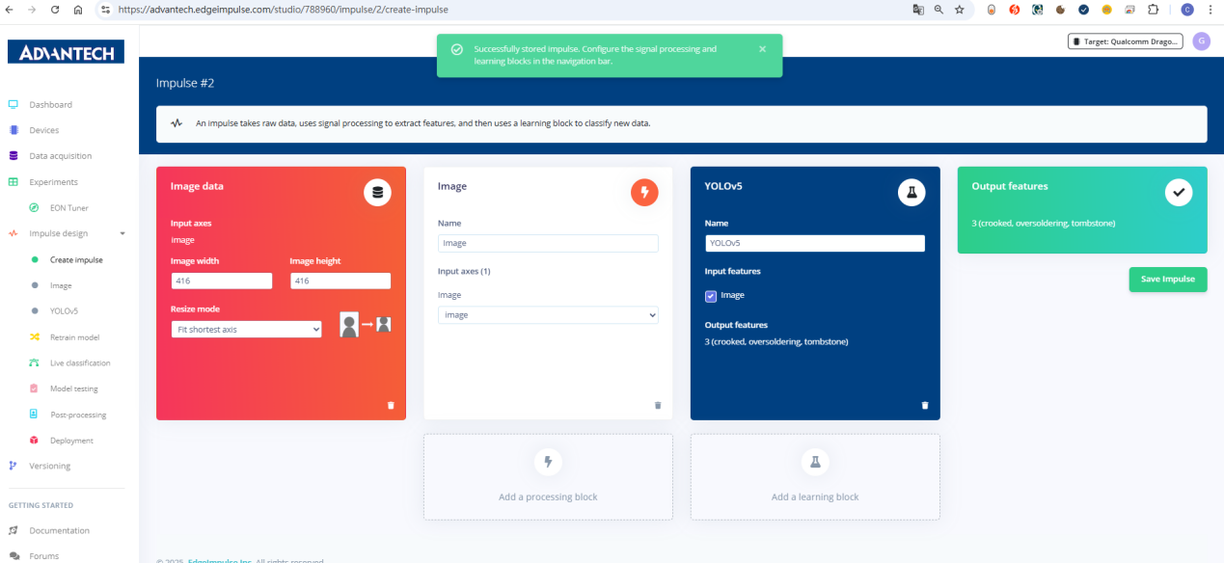
Task: Click the Image height field
Action: pos(340,281)
